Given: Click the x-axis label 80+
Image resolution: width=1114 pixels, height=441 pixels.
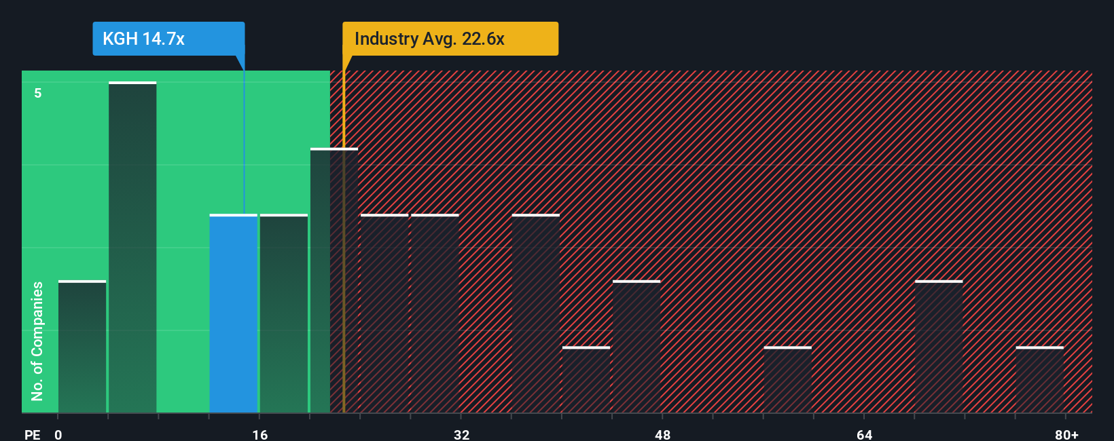Looking at the screenshot, I should (1067, 434).
